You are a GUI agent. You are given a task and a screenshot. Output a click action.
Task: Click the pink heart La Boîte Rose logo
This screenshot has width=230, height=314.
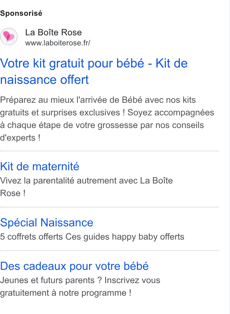coord(9,37)
